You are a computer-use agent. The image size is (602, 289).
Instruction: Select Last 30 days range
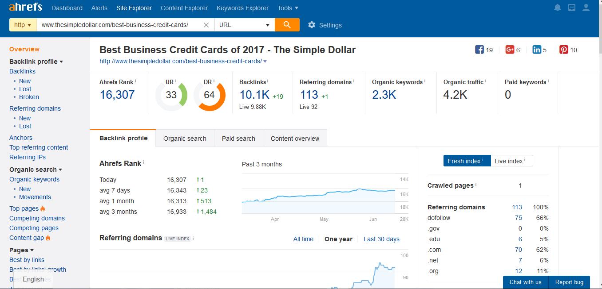pos(381,239)
